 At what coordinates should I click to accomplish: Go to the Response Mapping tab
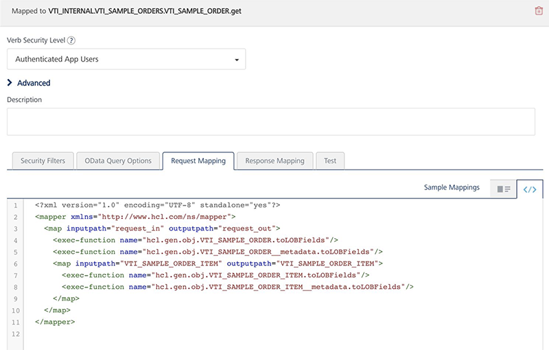(x=274, y=161)
